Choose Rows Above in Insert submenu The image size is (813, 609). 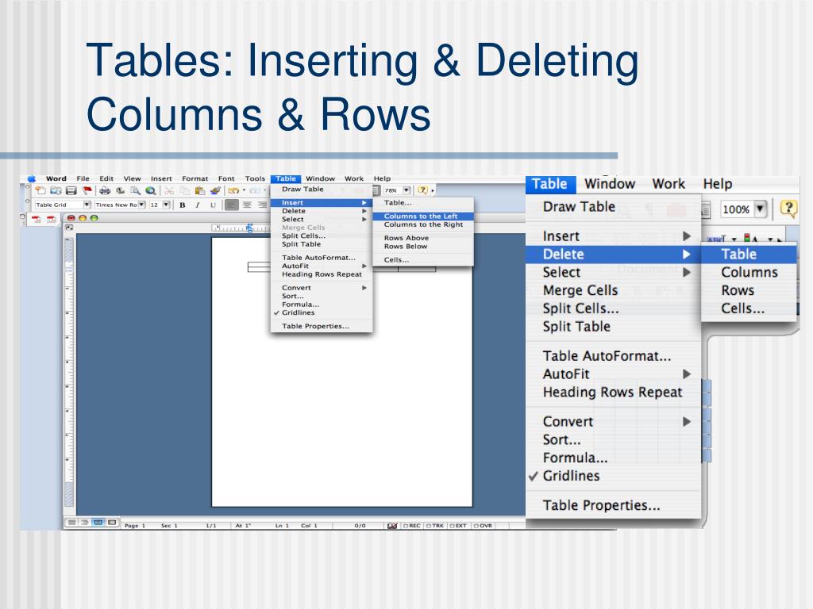[423, 238]
